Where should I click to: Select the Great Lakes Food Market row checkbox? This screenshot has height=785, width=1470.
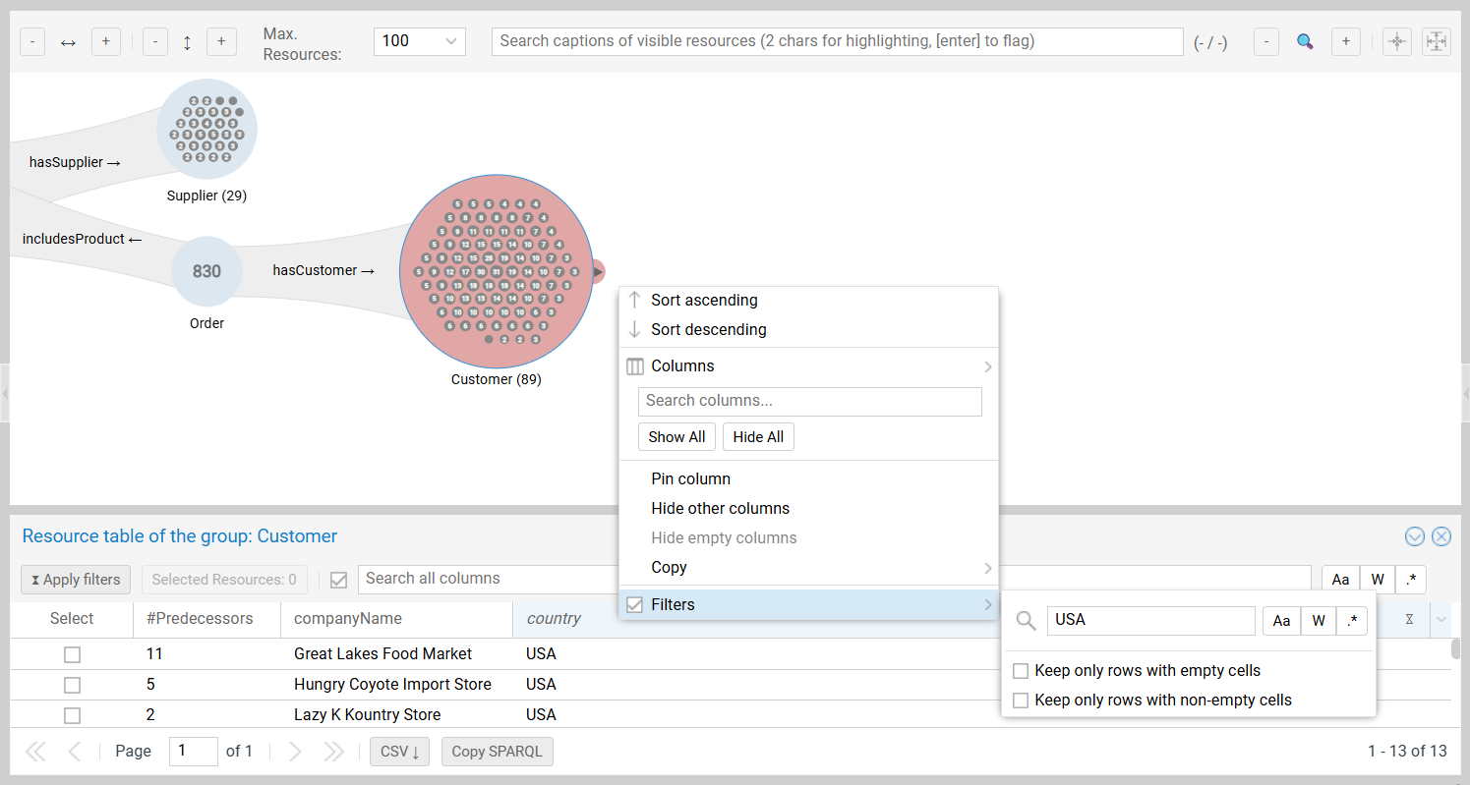[x=72, y=653]
